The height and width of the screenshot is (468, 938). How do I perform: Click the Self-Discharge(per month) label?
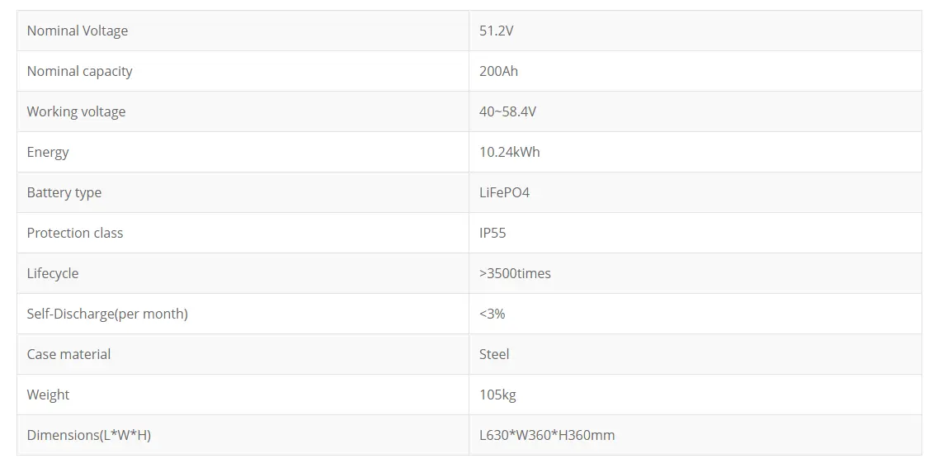[x=107, y=314]
